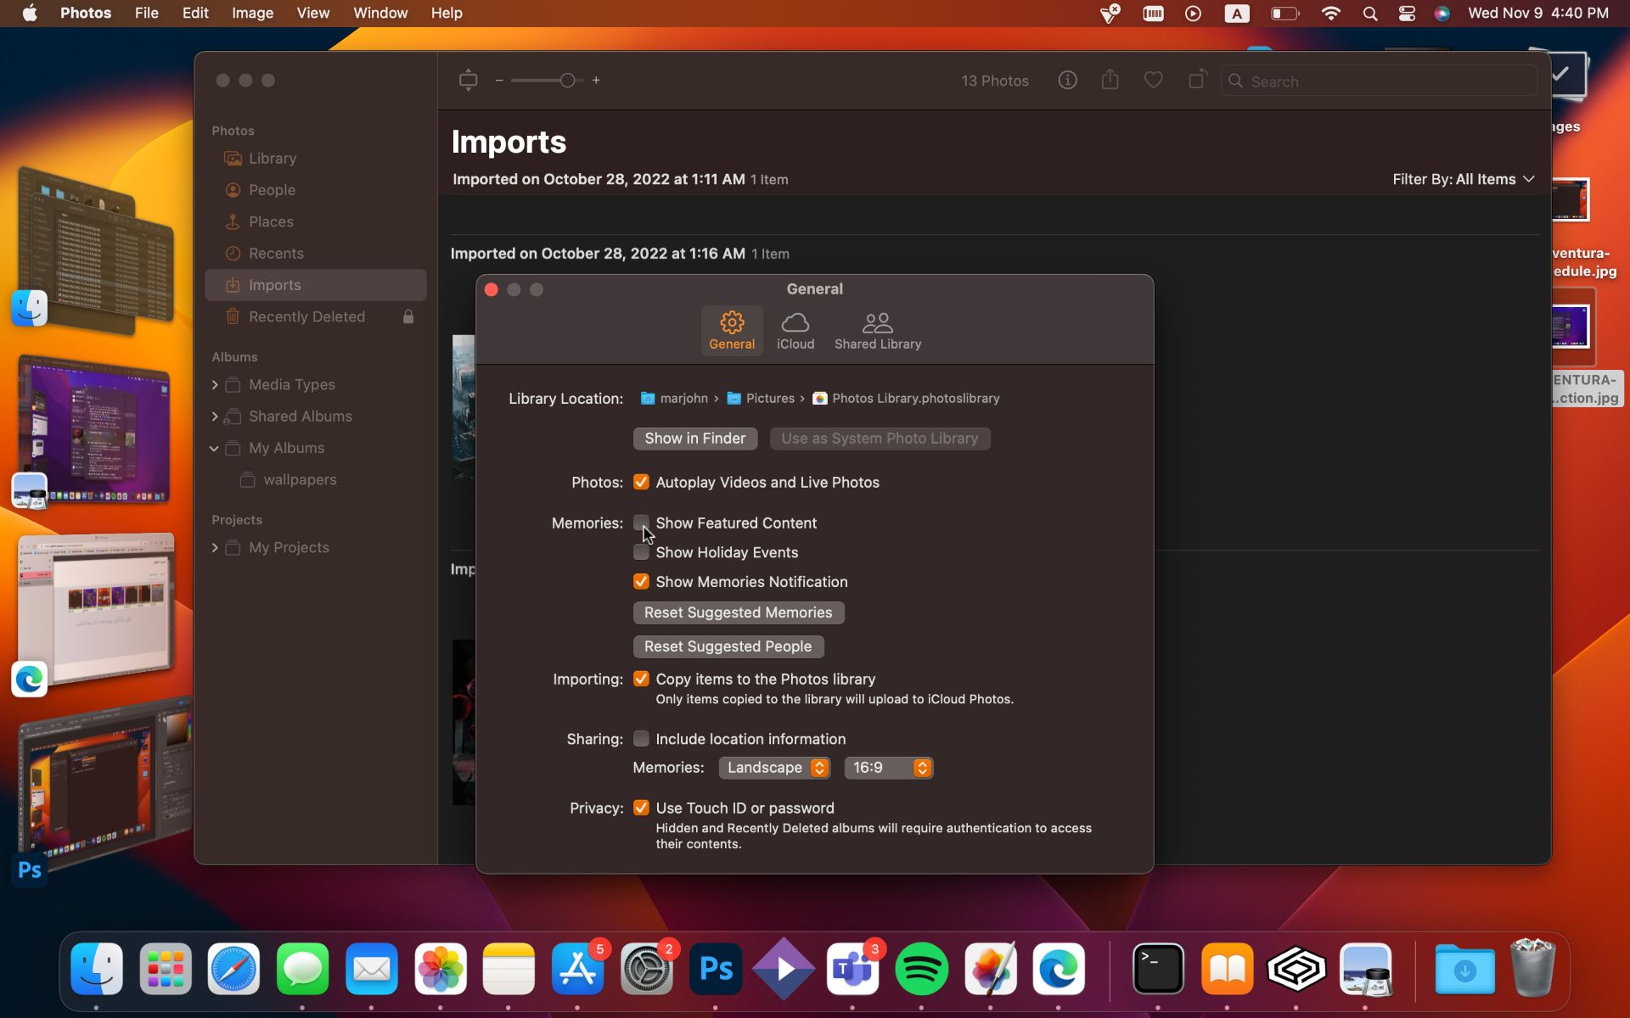Enable the Show Featured Content checkbox

(x=641, y=523)
